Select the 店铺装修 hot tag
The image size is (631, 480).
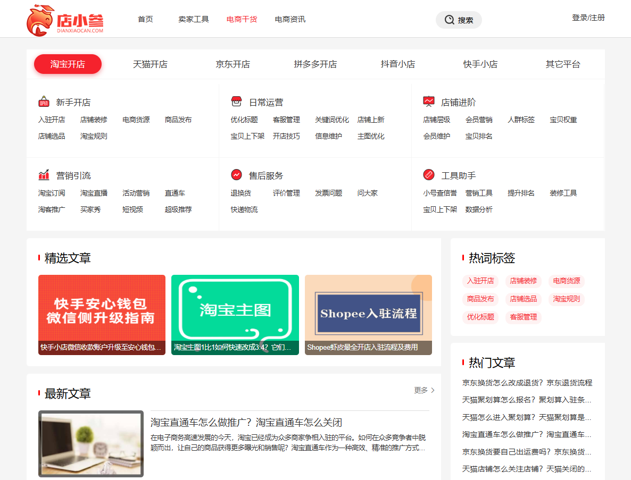coord(524,281)
